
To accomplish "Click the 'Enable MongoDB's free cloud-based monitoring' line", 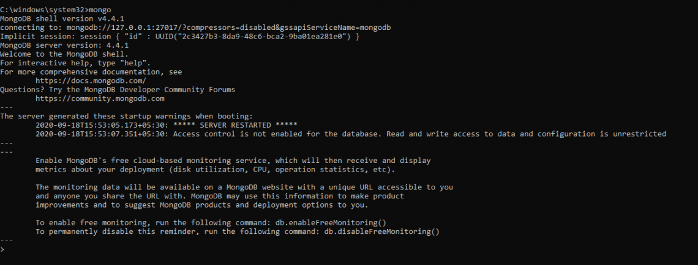I will [233, 161].
